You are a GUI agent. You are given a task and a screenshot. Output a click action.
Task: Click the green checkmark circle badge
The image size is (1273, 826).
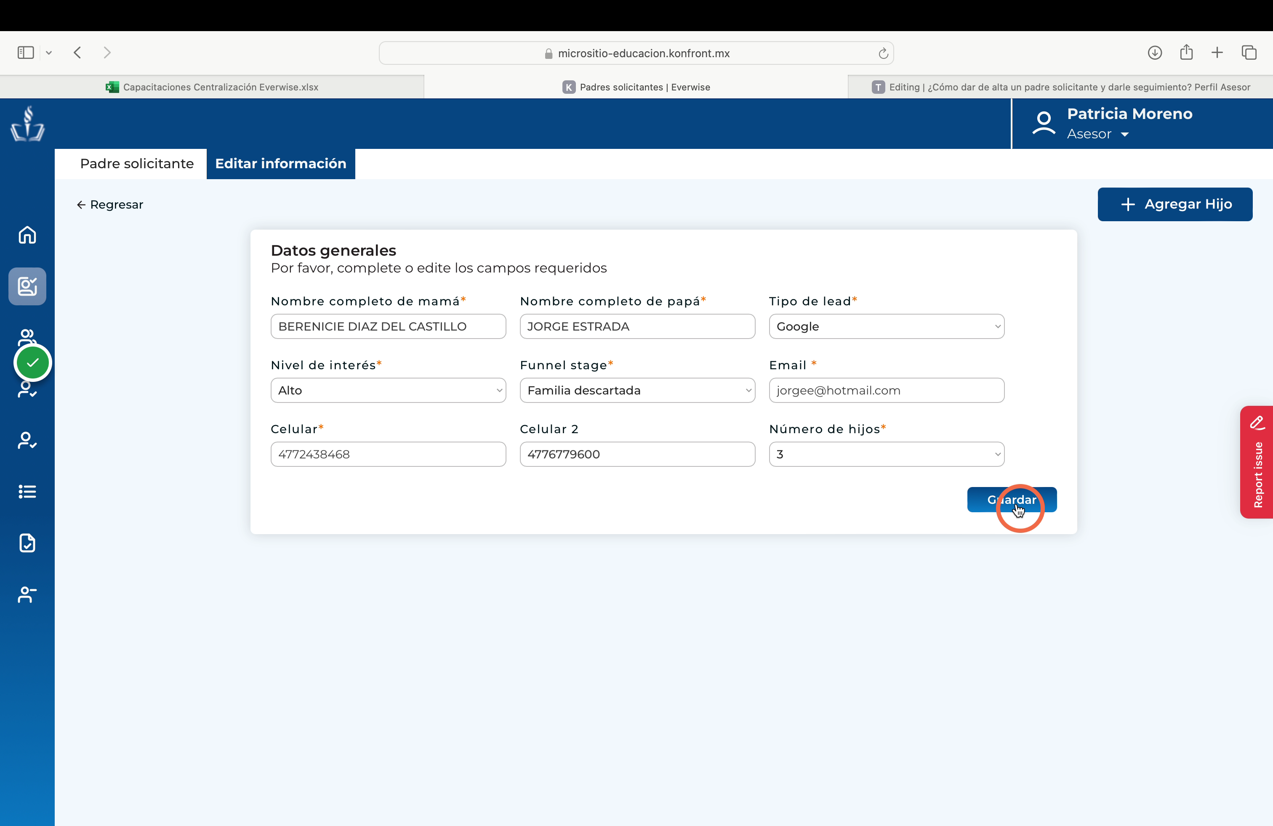[33, 363]
